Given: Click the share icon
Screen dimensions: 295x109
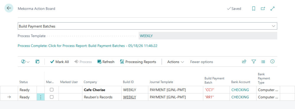Looking at the screenshot, I should (x=244, y=62).
